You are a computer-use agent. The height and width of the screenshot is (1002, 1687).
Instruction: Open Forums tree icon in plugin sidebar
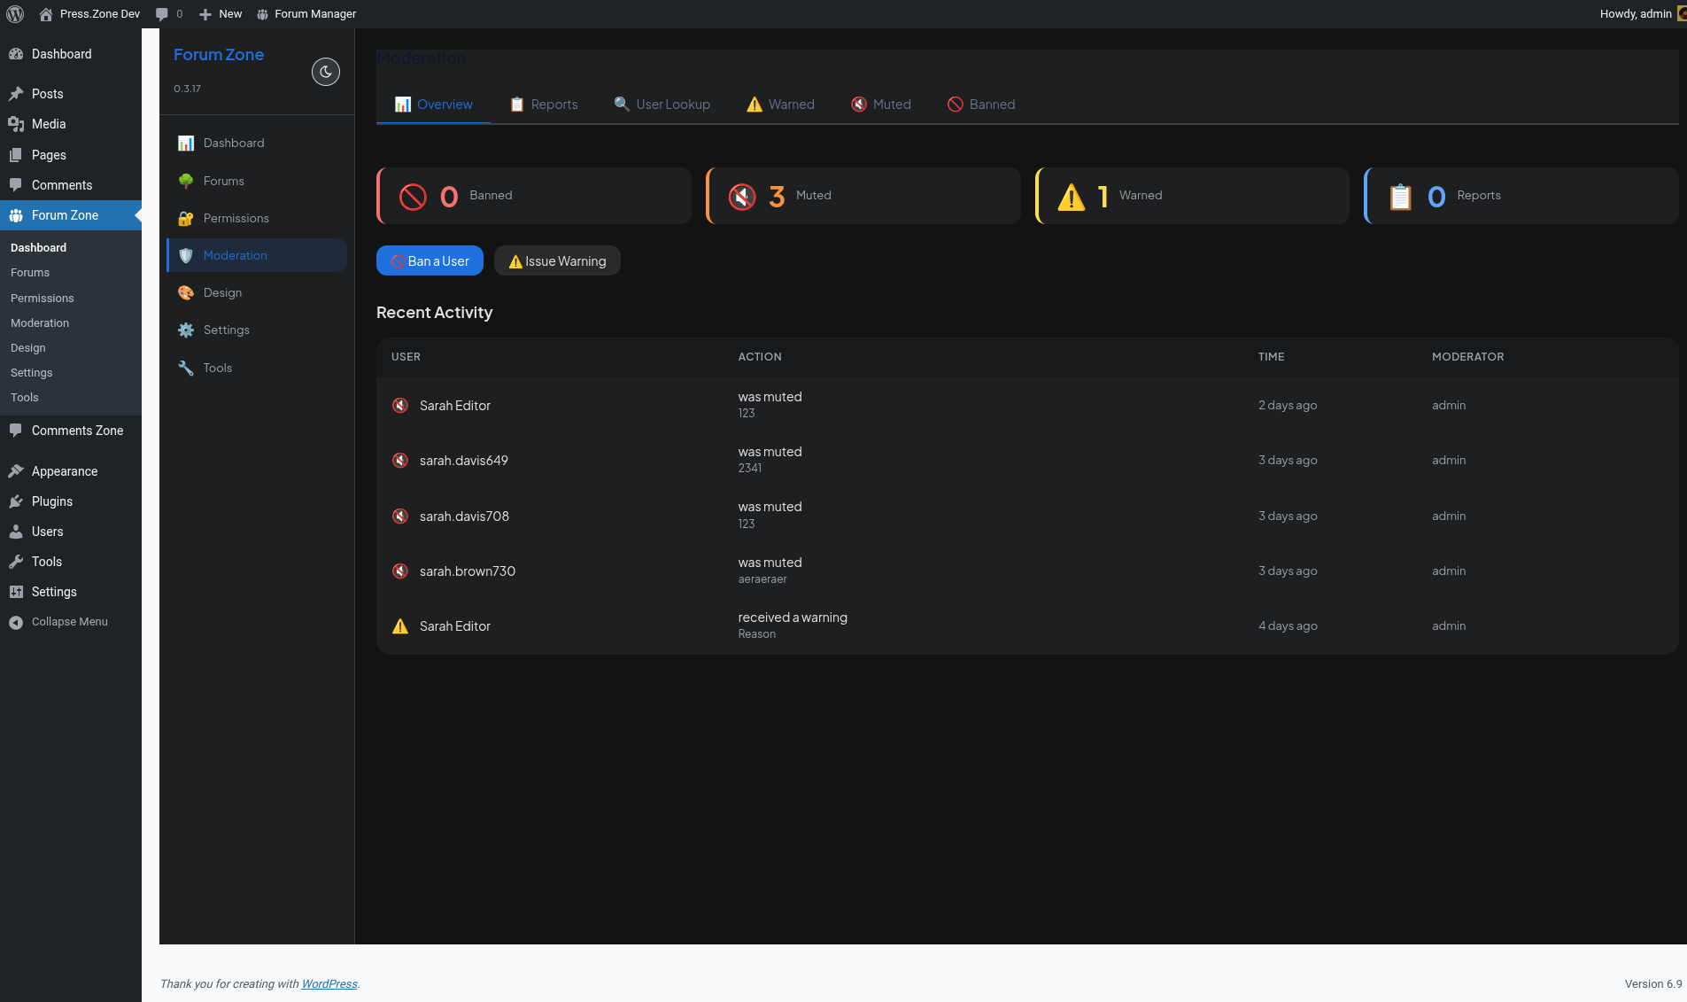[x=186, y=181]
